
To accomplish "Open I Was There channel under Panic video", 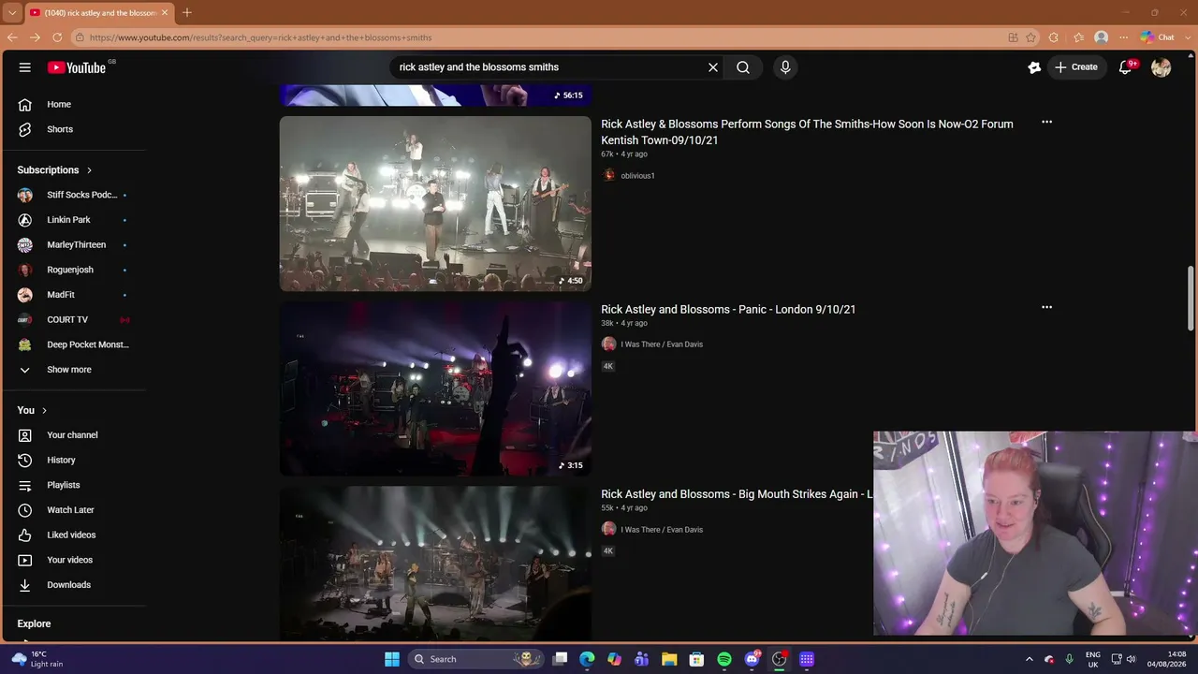I will pyautogui.click(x=662, y=344).
